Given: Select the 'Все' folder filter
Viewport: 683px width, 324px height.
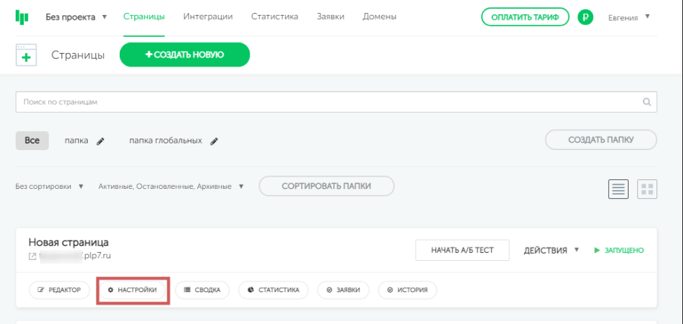Looking at the screenshot, I should 32,141.
